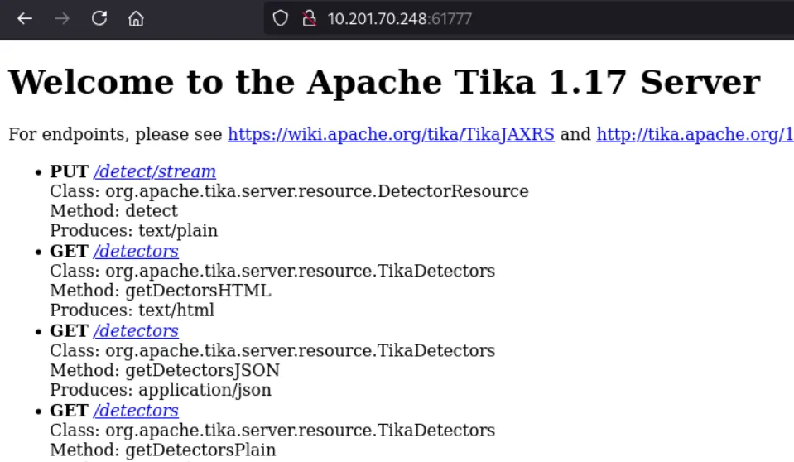Image resolution: width=794 pixels, height=462 pixels.
Task: Click the text 'Produces: text/plain'
Action: click(x=133, y=230)
